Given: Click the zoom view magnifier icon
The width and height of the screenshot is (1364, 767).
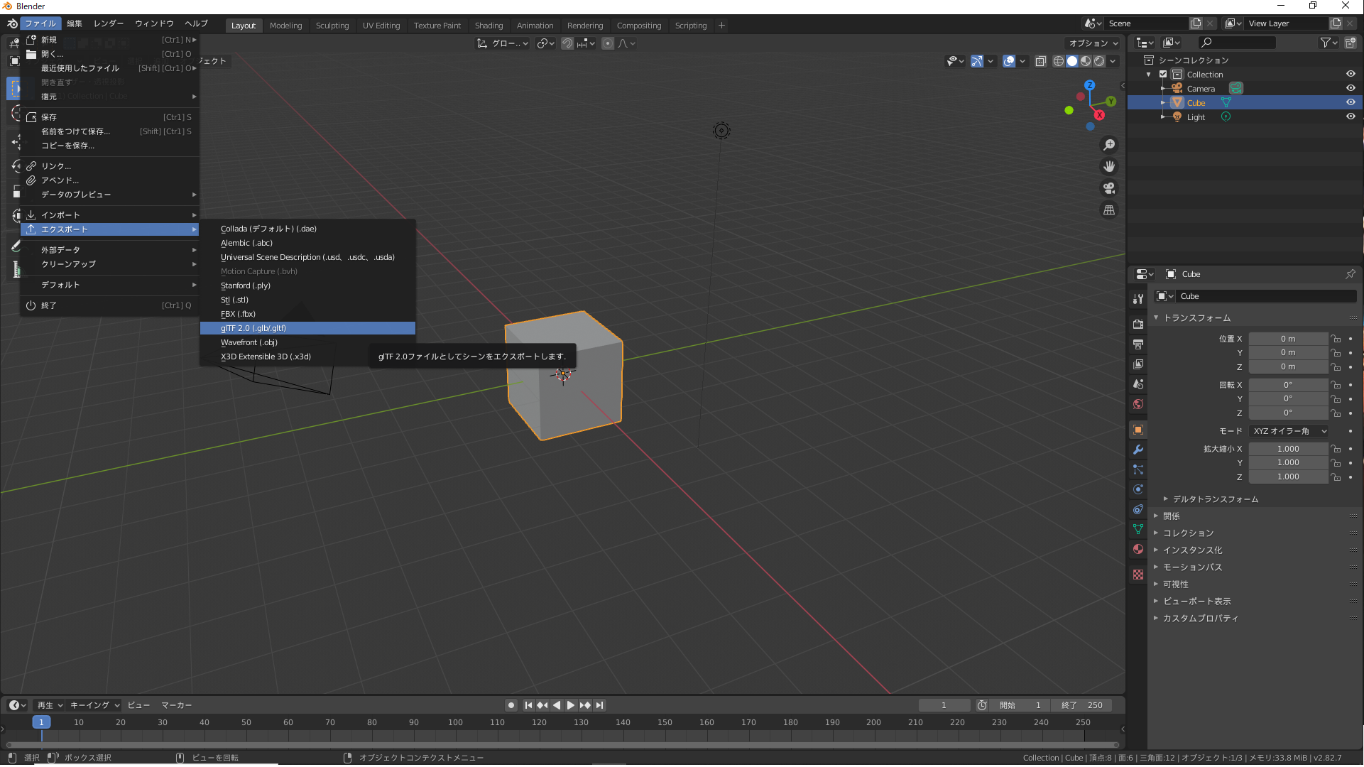Looking at the screenshot, I should [1108, 145].
